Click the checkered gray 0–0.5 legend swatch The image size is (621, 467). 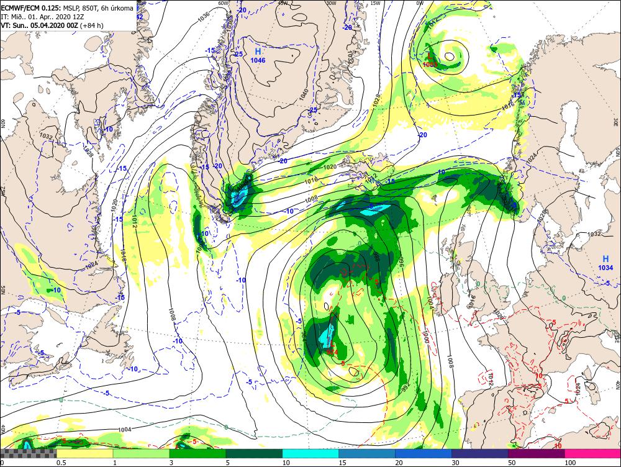pos(28,453)
